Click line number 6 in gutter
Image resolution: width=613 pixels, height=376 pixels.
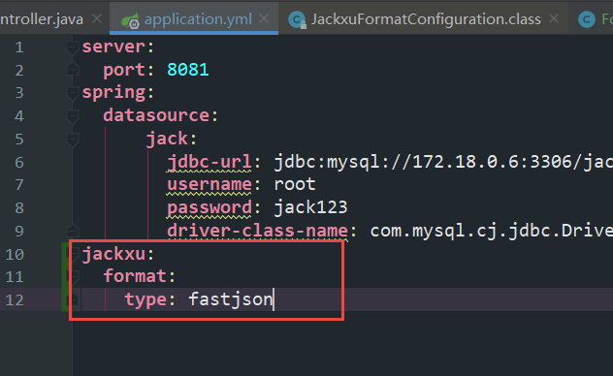coord(19,163)
